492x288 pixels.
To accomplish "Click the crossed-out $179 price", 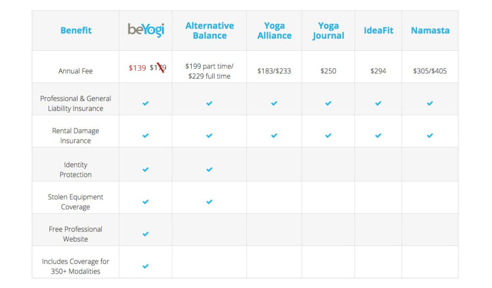I will [x=158, y=68].
